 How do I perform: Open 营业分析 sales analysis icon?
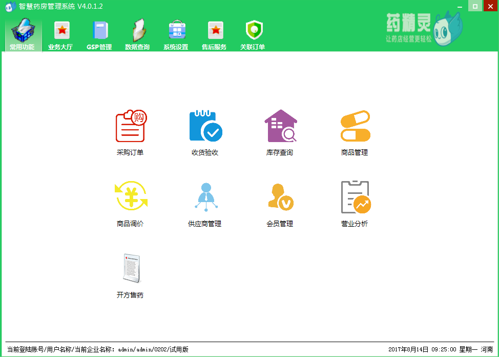click(x=356, y=197)
